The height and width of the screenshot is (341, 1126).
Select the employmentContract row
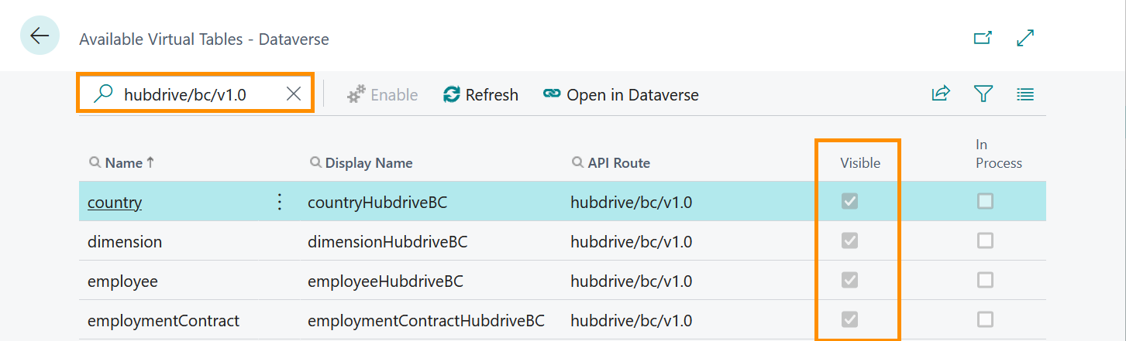563,320
